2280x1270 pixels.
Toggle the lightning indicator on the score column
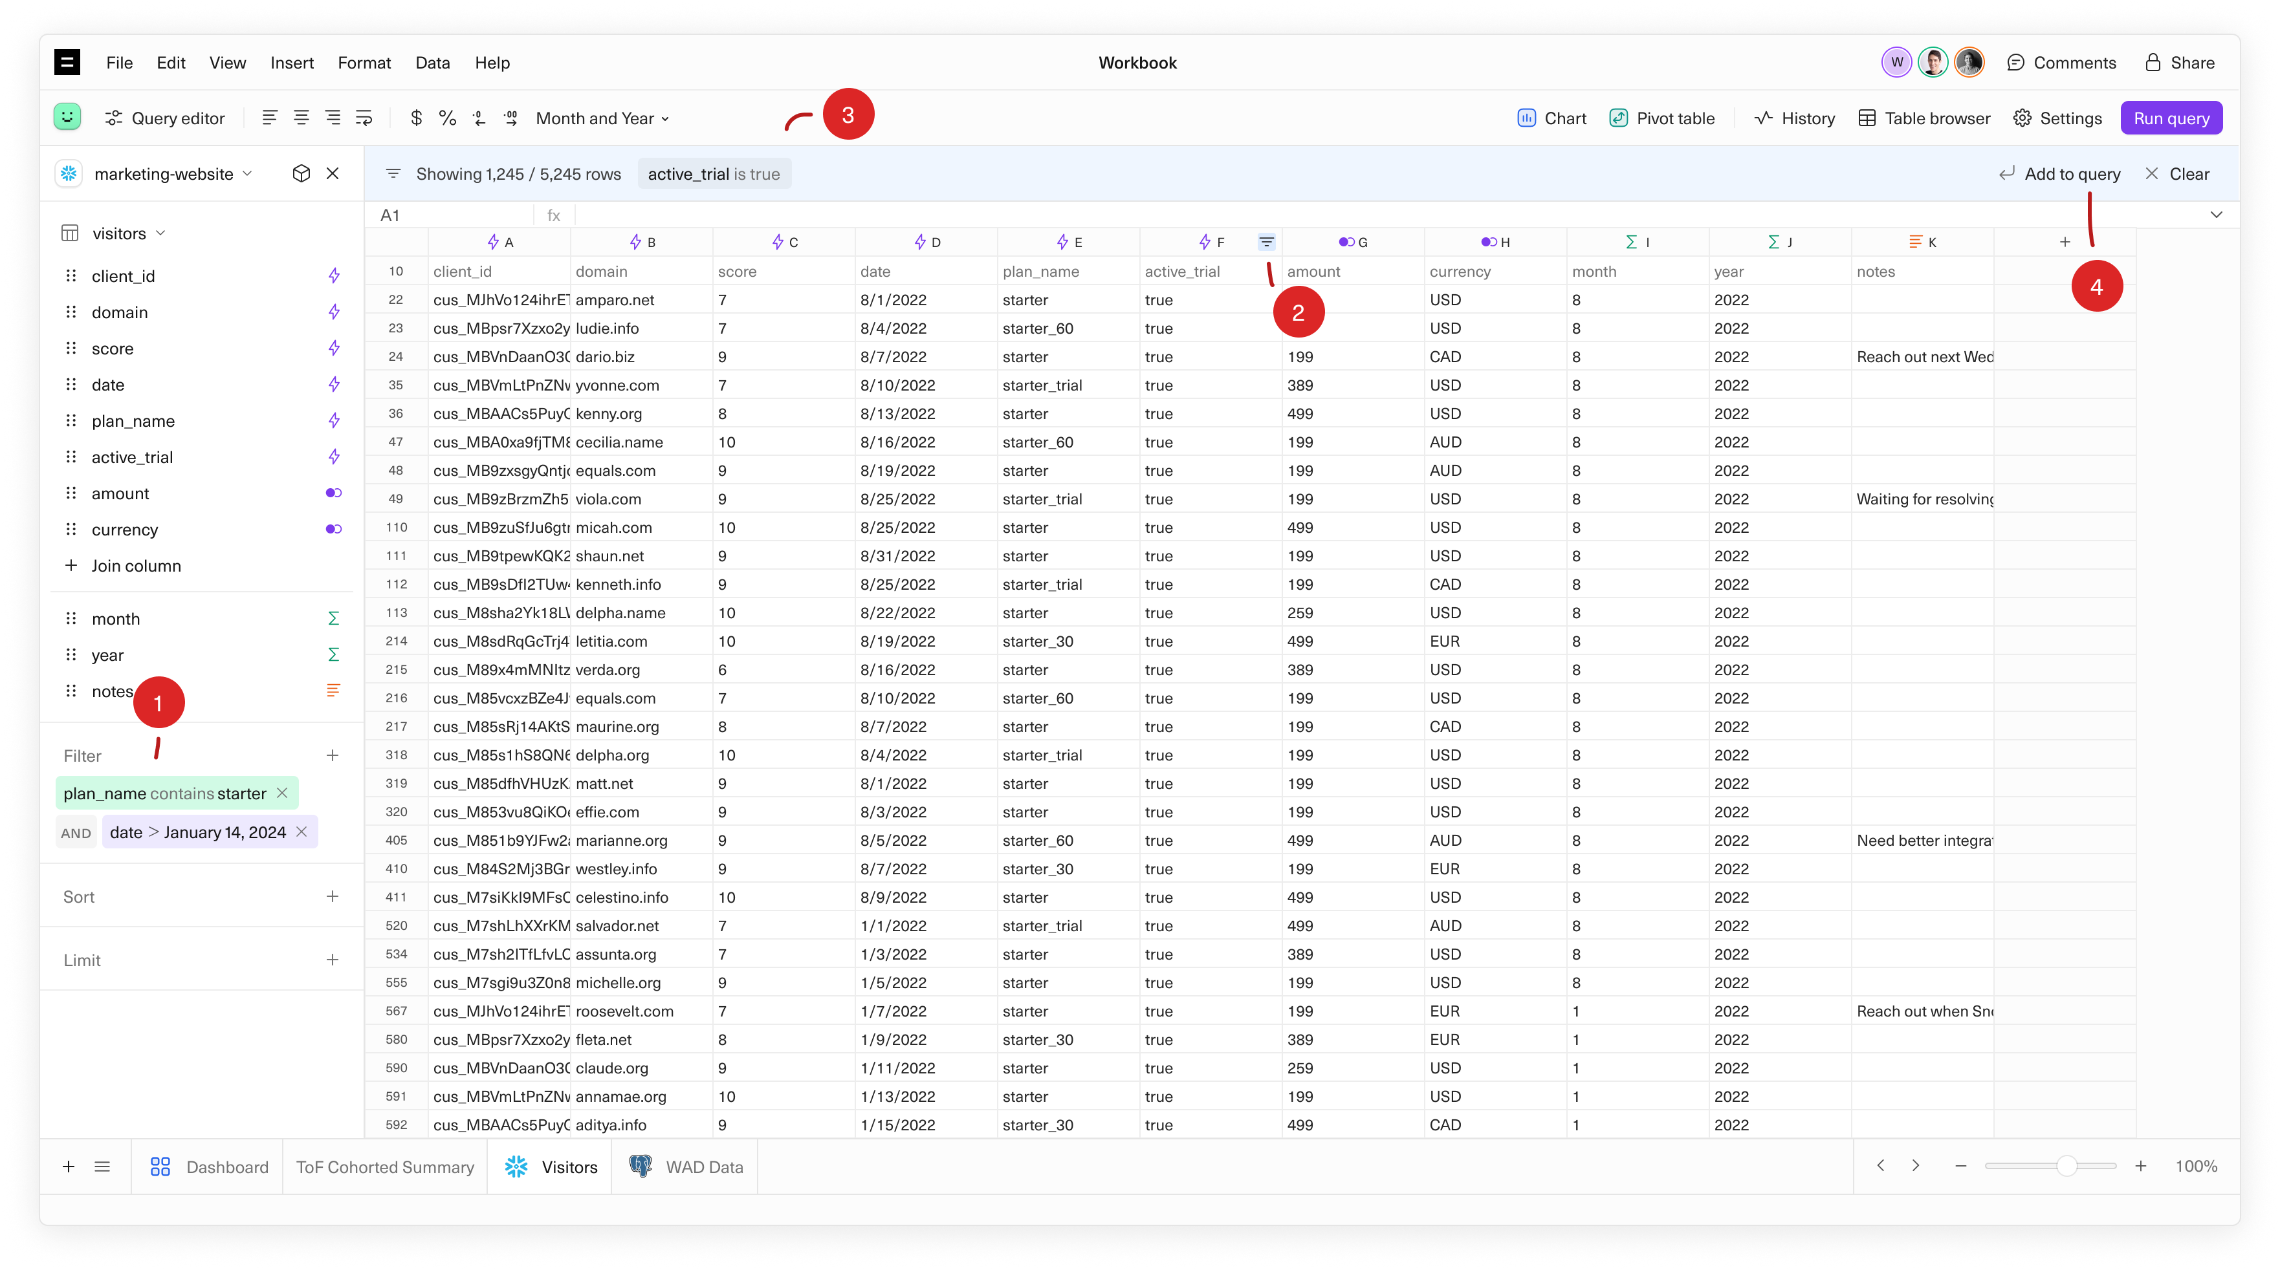tap(334, 348)
